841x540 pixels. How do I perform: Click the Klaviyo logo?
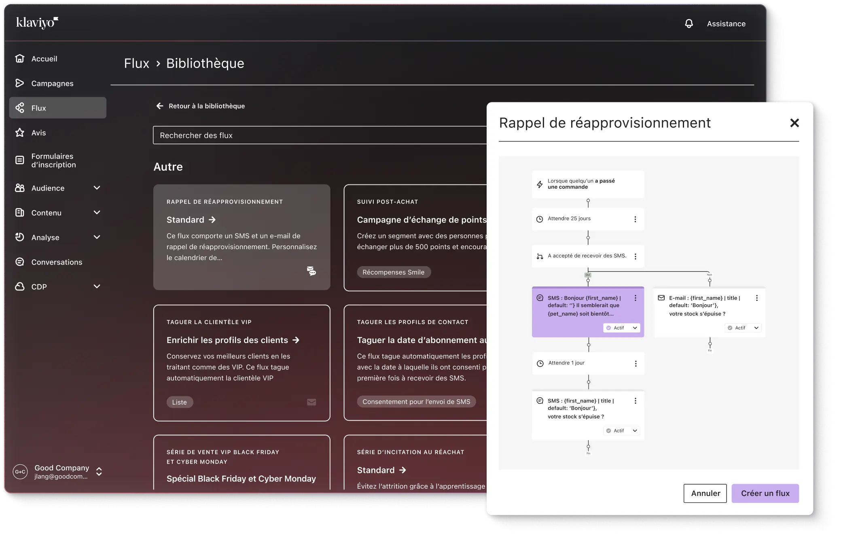click(x=37, y=23)
